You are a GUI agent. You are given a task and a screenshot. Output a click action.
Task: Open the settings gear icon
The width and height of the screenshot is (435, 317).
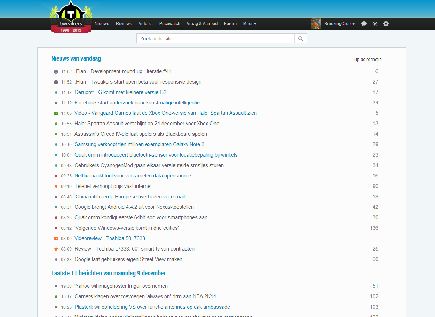pos(386,24)
